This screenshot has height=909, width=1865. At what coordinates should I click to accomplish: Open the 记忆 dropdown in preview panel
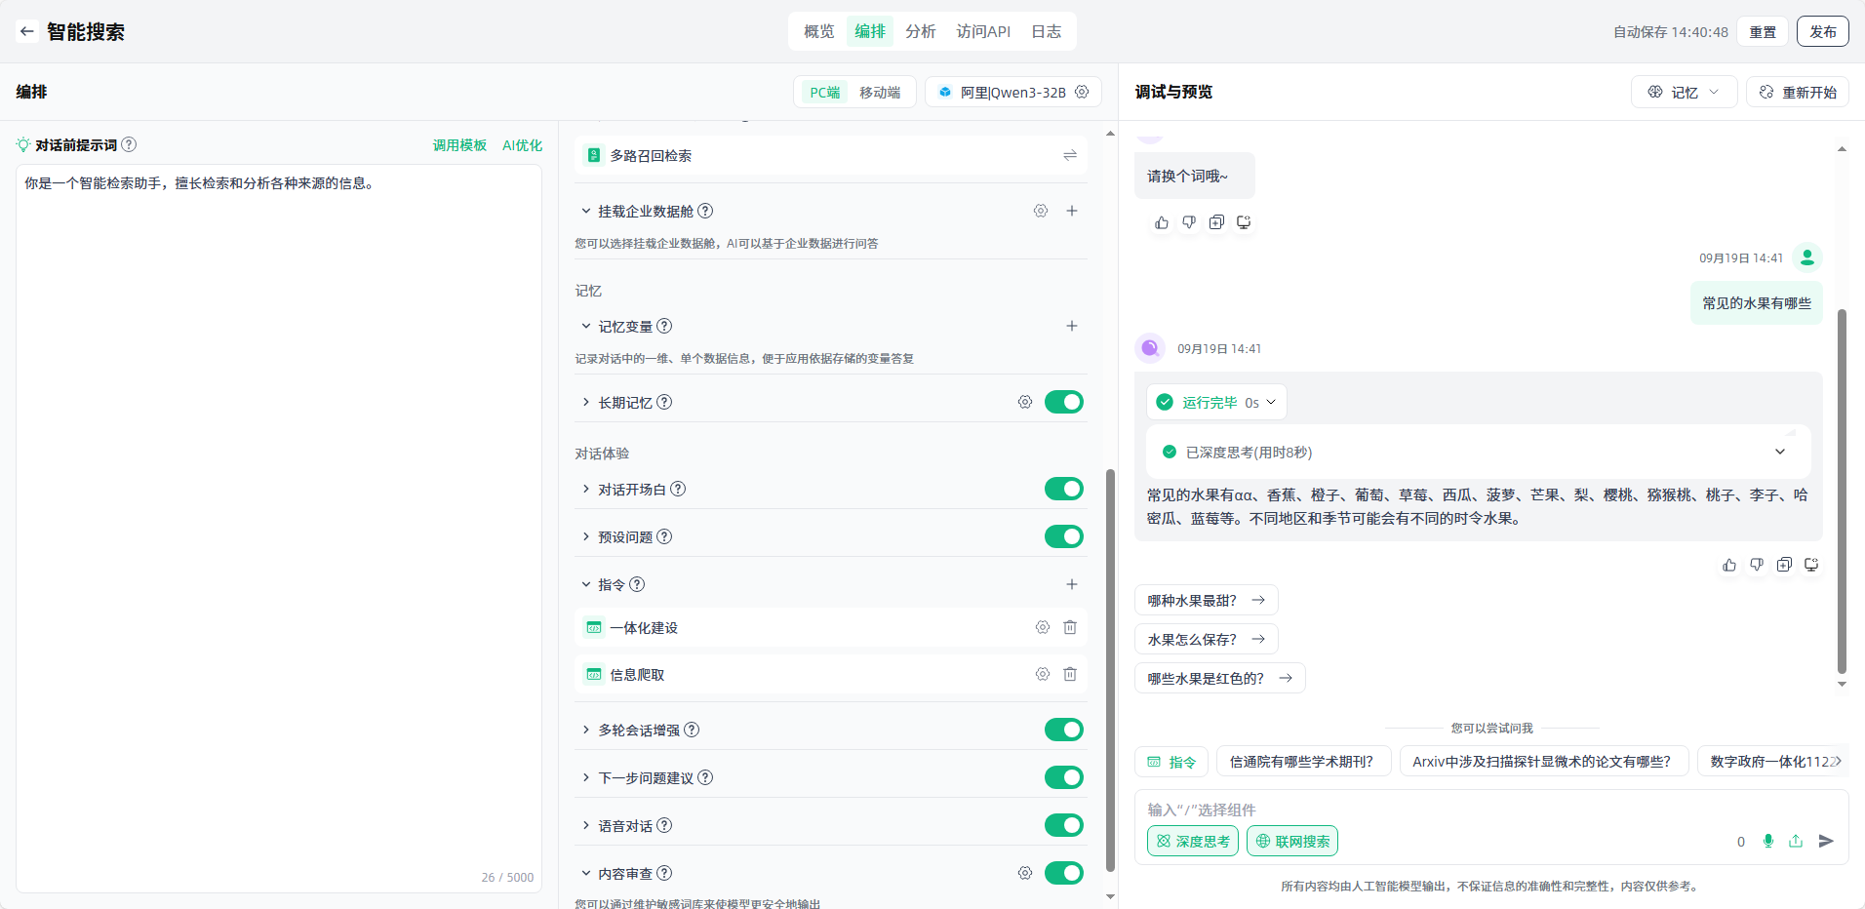click(1684, 92)
